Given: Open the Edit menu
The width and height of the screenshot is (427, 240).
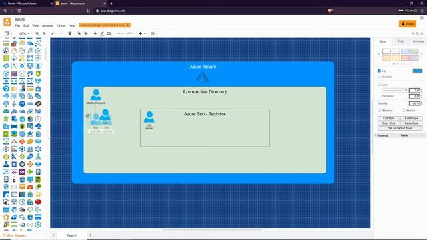Looking at the screenshot, I should (x=26, y=25).
